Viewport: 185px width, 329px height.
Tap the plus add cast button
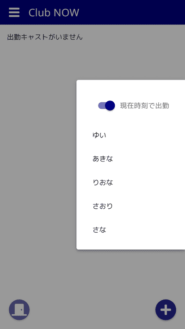(166, 310)
